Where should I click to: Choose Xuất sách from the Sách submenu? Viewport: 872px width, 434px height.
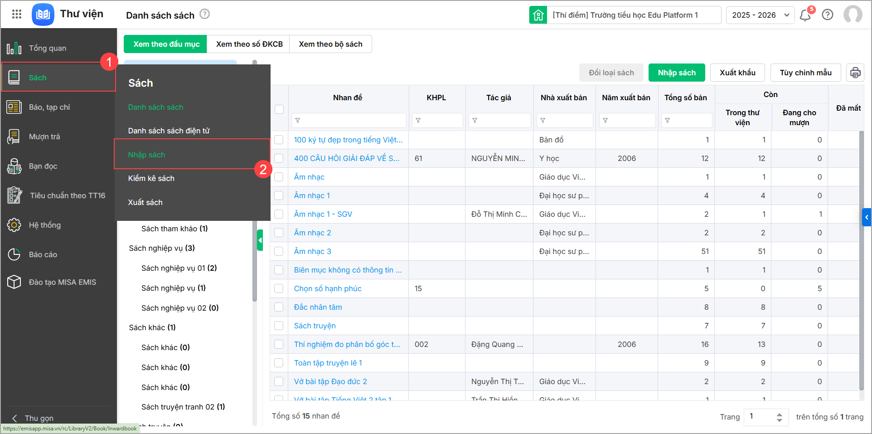(x=145, y=202)
